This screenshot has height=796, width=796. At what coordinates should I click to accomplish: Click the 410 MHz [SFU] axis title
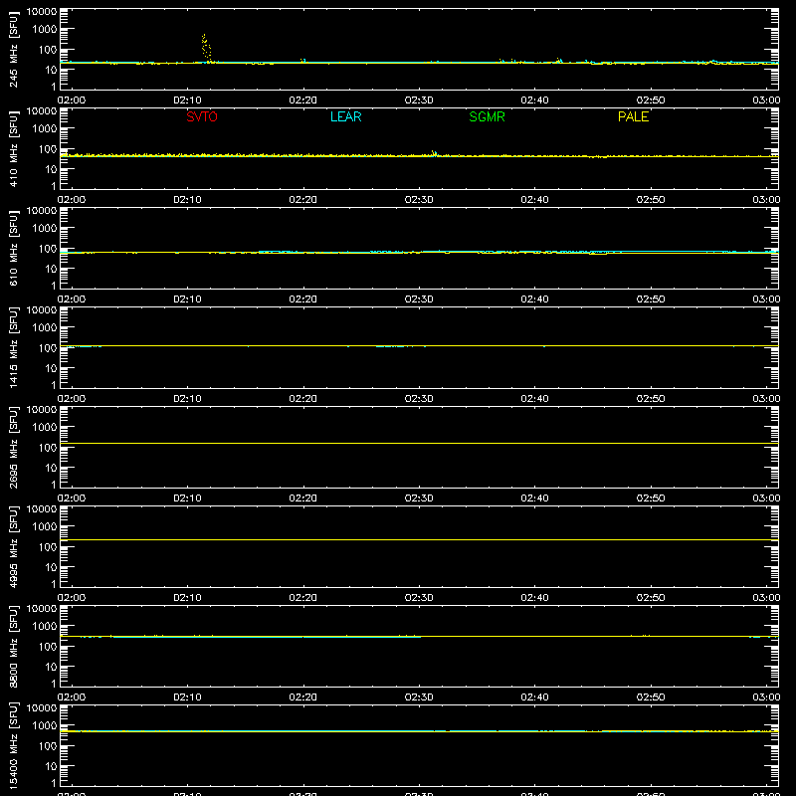[x=13, y=148]
